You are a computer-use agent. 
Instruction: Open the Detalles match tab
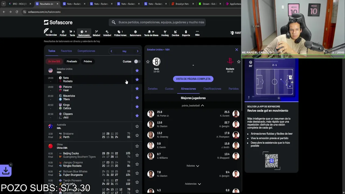153,89
